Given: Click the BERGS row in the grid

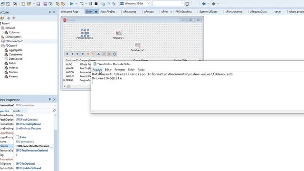Looking at the screenshot, I should pyautogui.click(x=77, y=80).
